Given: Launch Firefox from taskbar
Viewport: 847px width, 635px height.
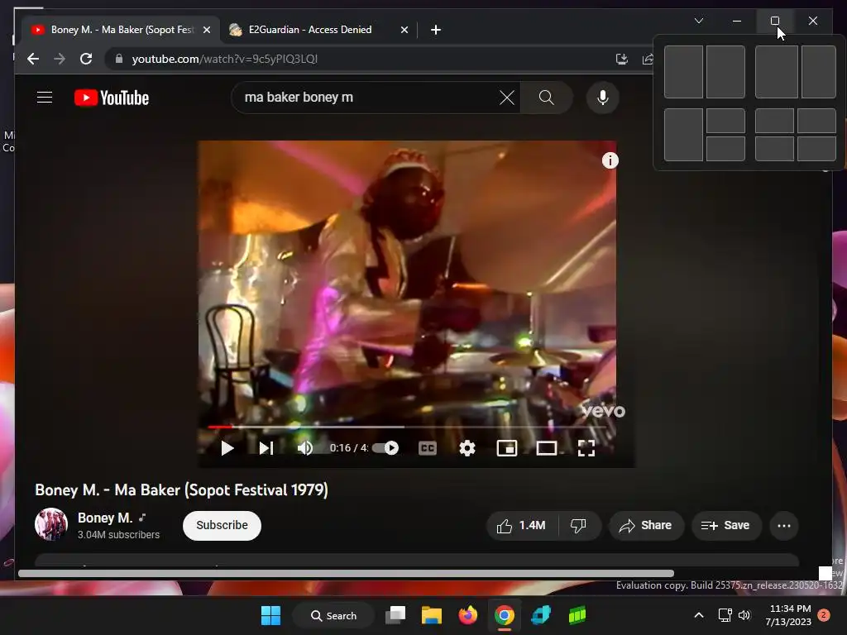Looking at the screenshot, I should [x=468, y=615].
